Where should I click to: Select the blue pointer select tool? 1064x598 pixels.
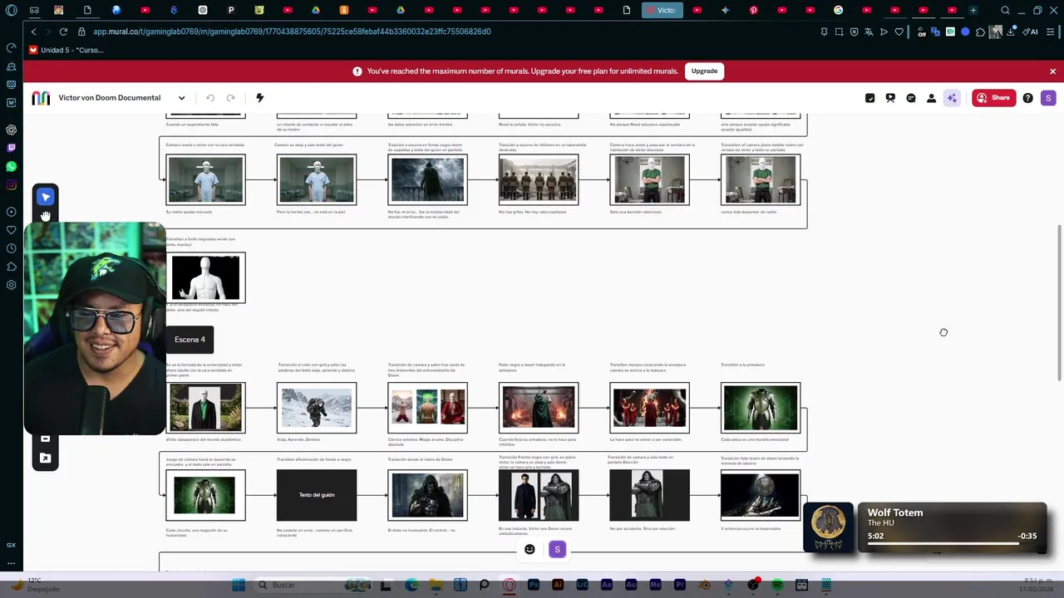coord(46,197)
